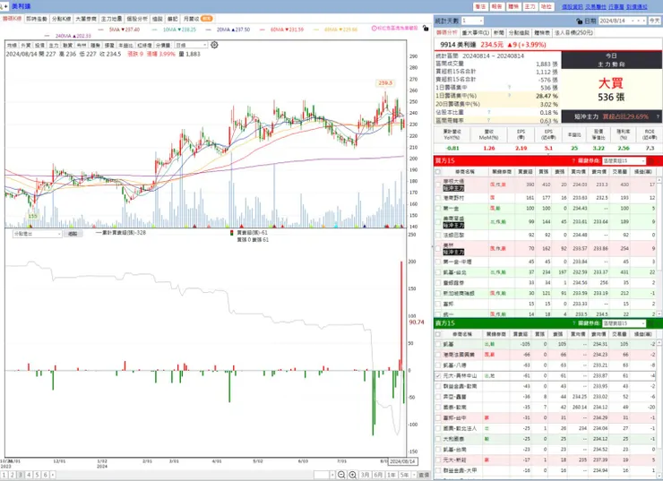Click the 主力 chart indicator button

[x=54, y=45]
